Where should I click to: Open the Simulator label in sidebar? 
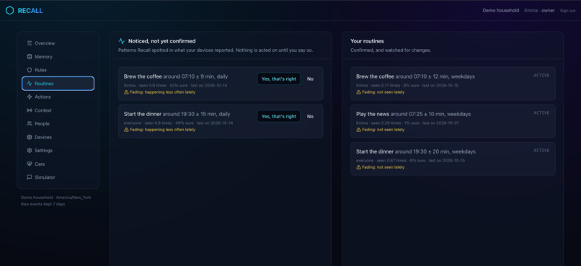click(45, 177)
